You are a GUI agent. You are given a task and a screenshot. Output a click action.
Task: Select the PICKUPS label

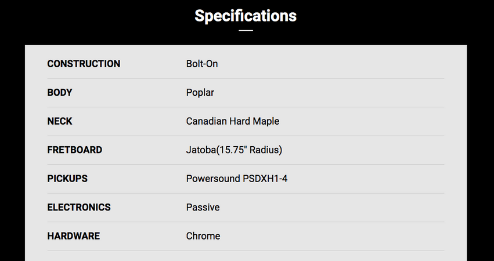pos(67,179)
